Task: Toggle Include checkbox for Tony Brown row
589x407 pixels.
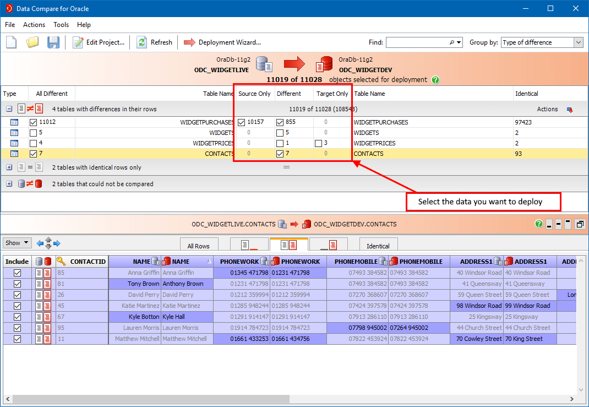Action: (17, 284)
